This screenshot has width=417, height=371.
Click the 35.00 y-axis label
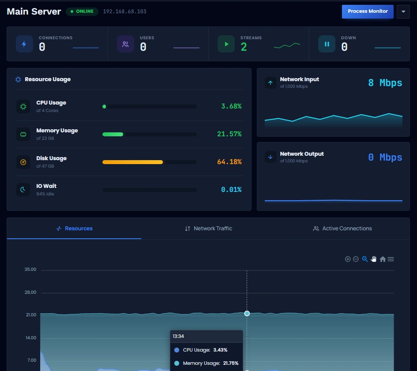coord(30,270)
